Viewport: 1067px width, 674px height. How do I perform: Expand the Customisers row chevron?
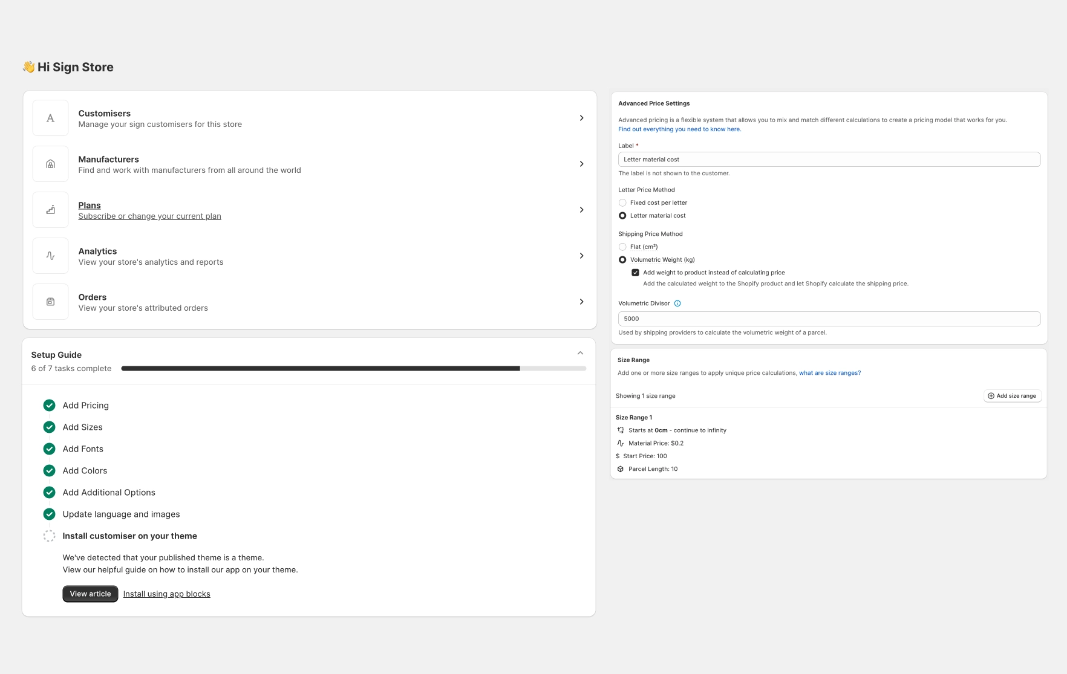point(581,117)
